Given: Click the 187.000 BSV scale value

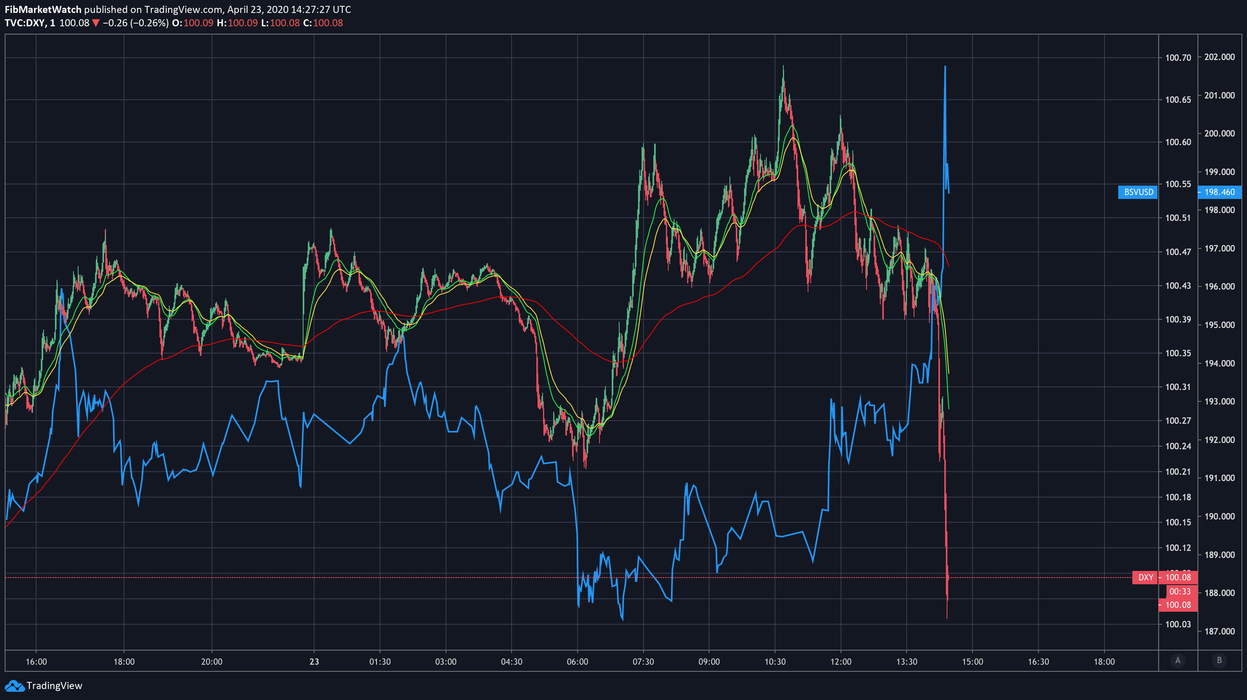Looking at the screenshot, I should (1220, 631).
